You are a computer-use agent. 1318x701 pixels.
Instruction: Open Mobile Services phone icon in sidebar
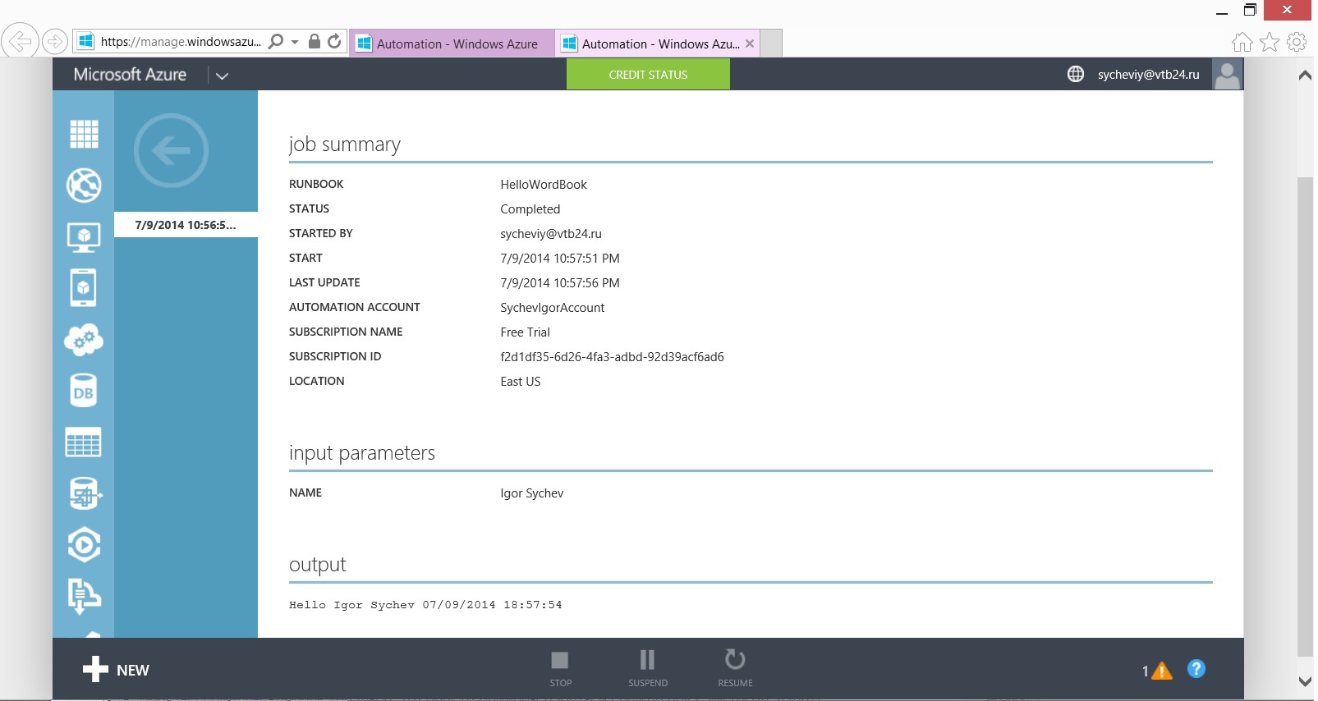[84, 288]
